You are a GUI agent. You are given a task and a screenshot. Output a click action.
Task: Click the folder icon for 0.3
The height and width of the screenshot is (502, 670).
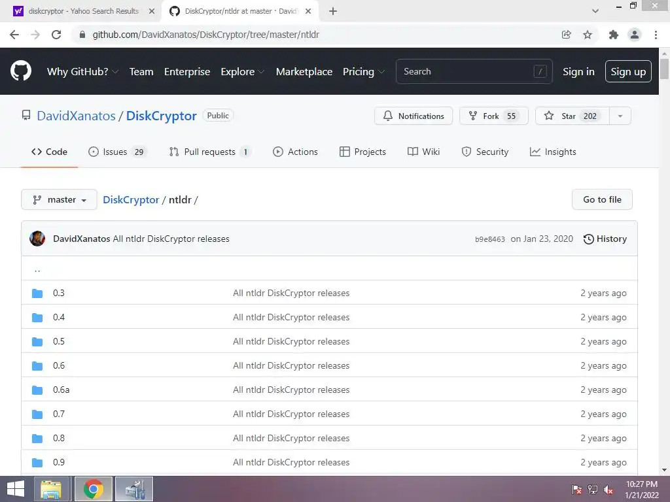[x=37, y=293]
